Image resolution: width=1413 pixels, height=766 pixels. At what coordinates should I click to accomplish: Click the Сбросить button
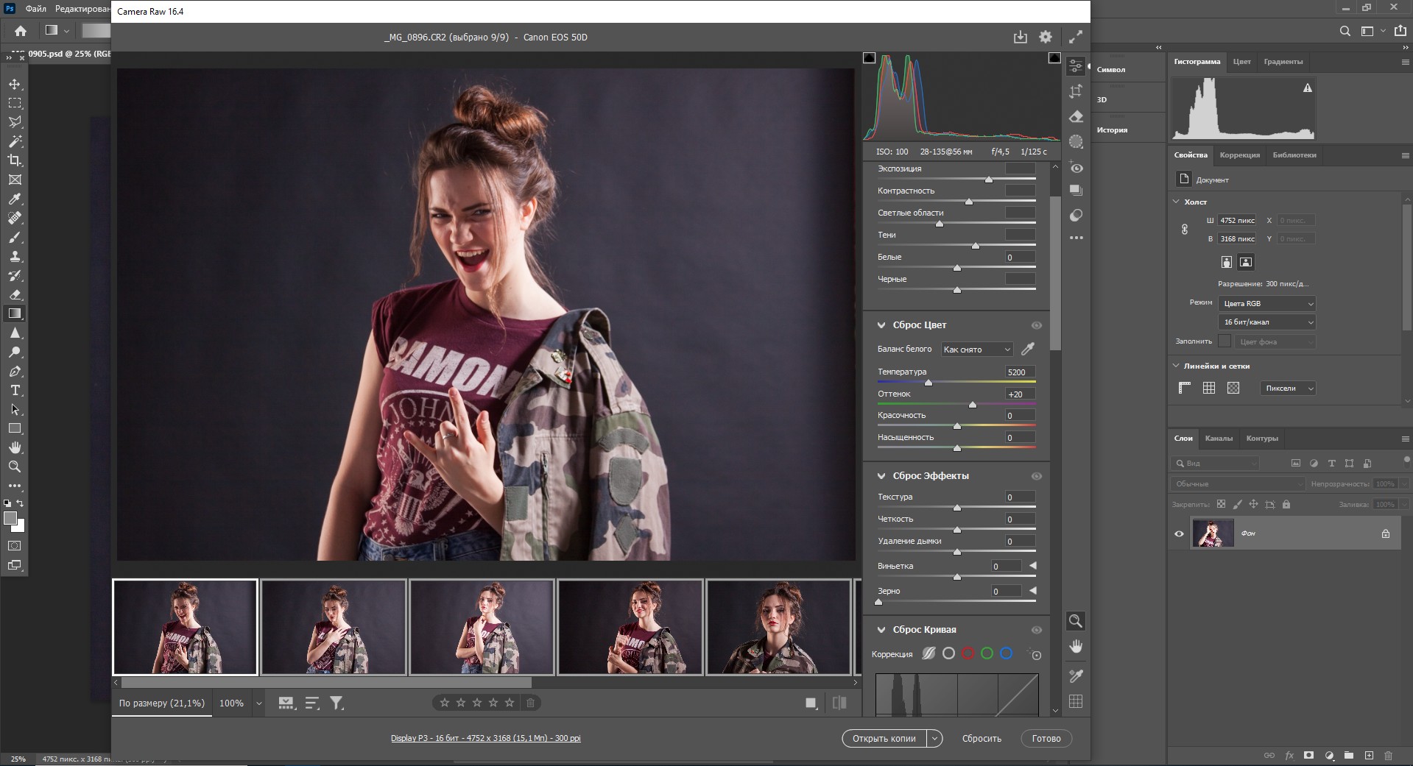(981, 738)
